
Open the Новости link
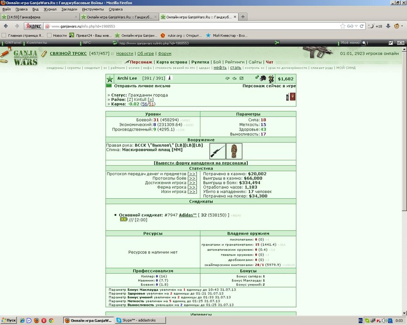coord(125,53)
